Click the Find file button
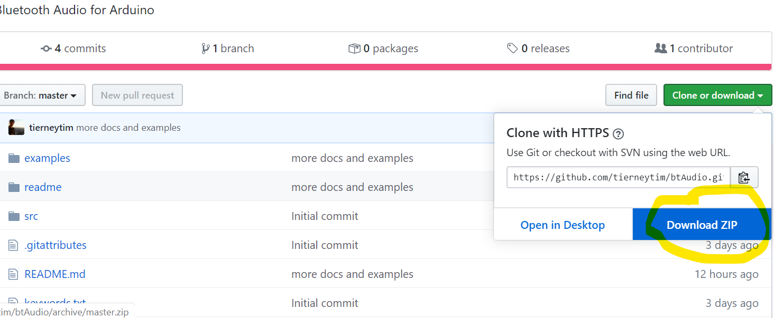774x318 pixels. [631, 95]
